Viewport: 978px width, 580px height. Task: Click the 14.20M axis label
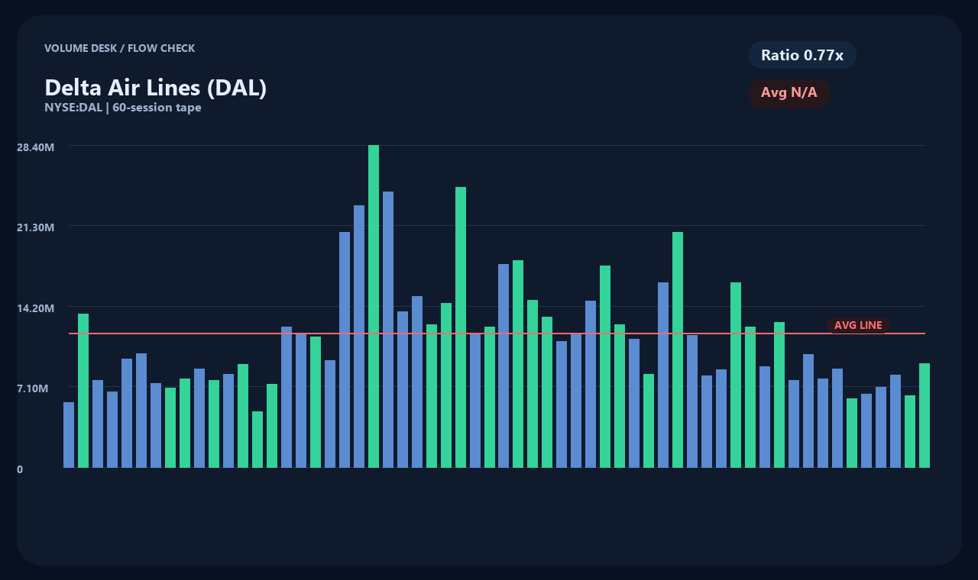35,308
